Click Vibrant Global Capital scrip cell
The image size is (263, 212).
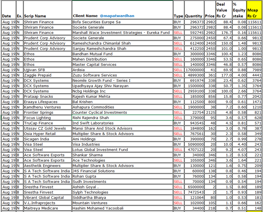pos(48,198)
